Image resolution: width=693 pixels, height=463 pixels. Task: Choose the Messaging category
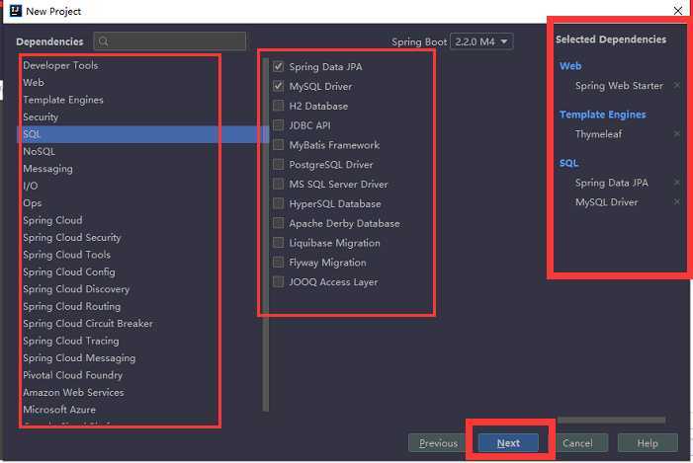click(48, 169)
